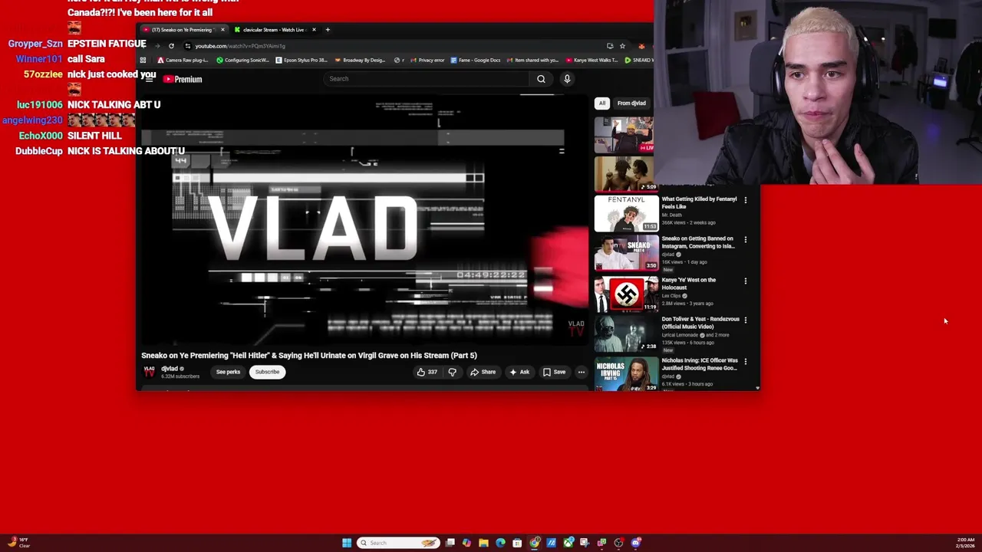Open options menu for Kanye Holocaust video
Screen dimensions: 982x552
(745, 281)
